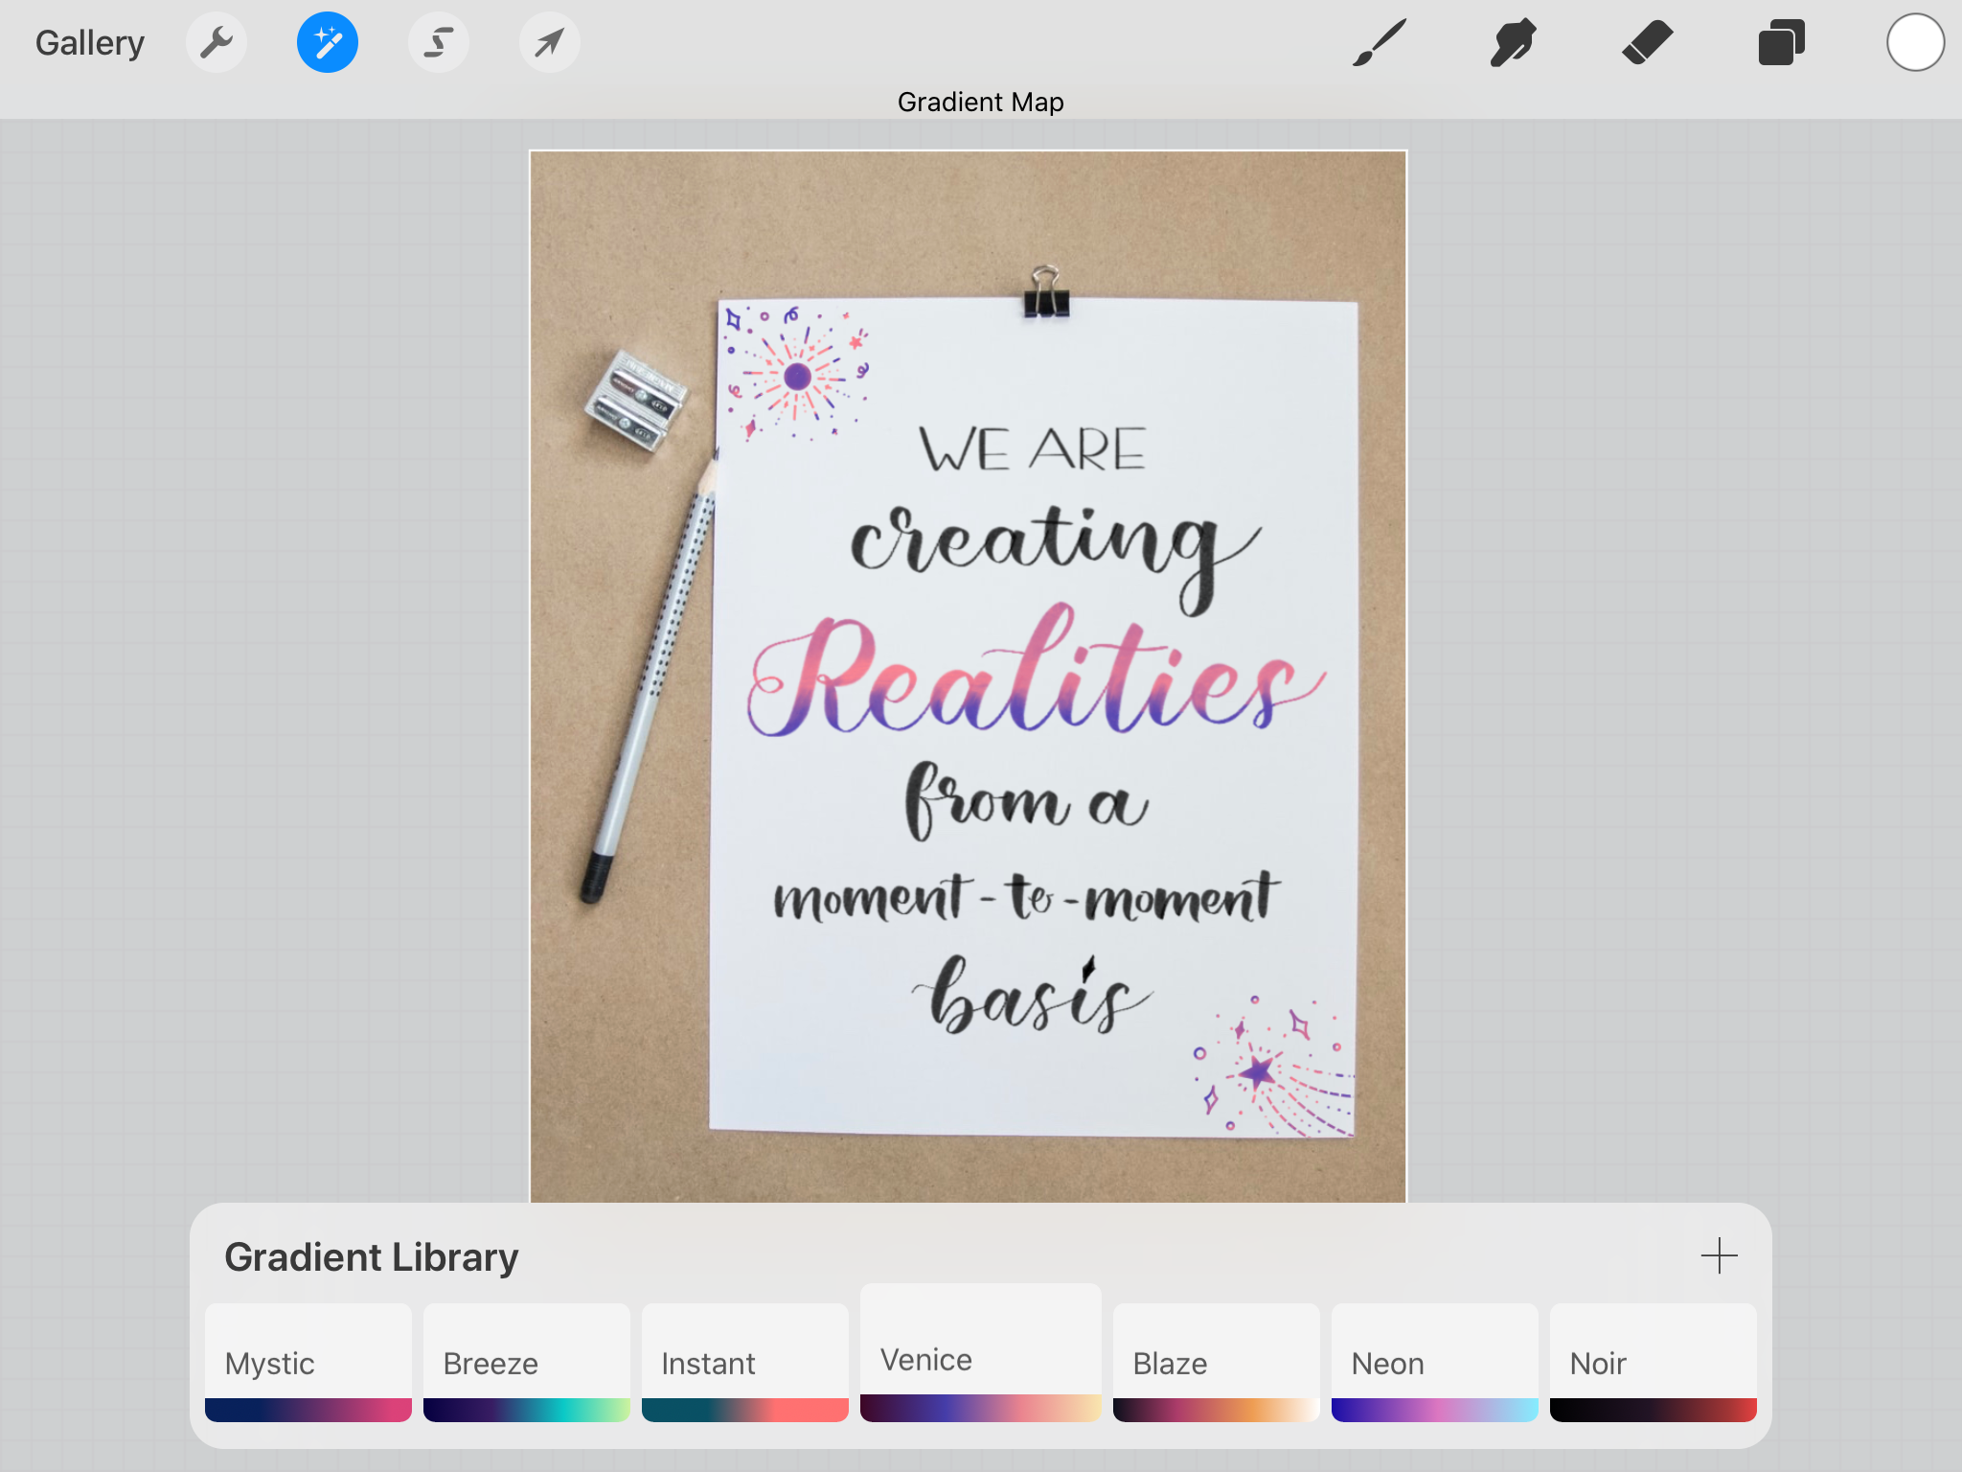Return to the Gallery

89,42
